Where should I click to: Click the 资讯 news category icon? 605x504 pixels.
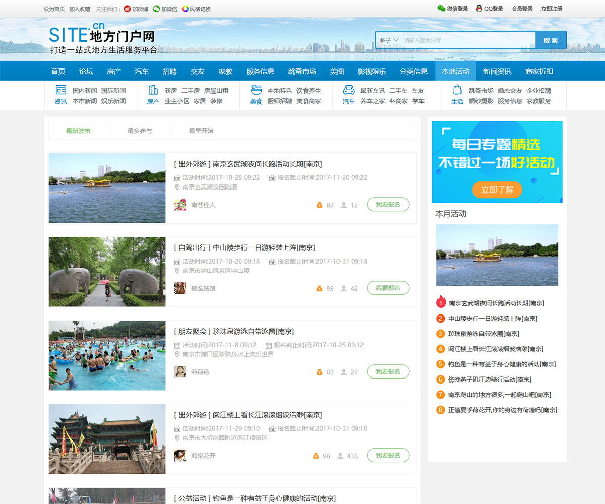60,90
